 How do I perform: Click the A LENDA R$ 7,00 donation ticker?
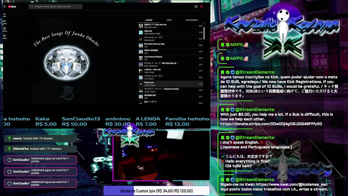tap(148, 121)
